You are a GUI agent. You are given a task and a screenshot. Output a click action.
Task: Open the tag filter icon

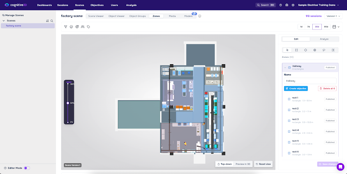tap(88, 27)
